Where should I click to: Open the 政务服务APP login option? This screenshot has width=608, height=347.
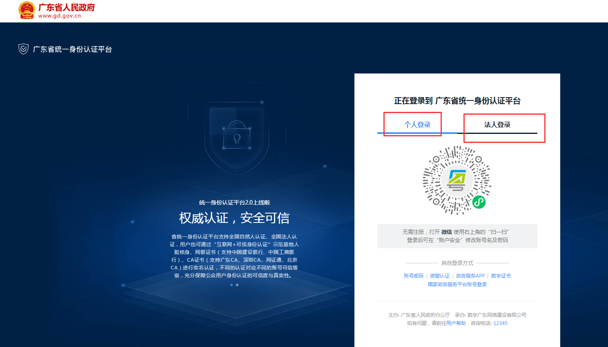[x=470, y=276]
